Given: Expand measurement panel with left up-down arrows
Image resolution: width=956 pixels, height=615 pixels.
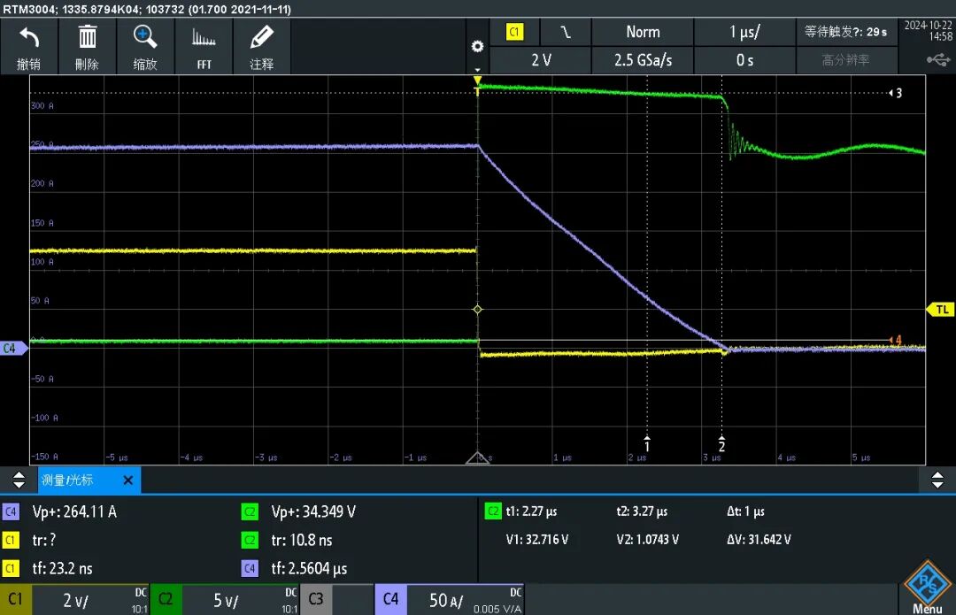Looking at the screenshot, I should pos(19,480).
